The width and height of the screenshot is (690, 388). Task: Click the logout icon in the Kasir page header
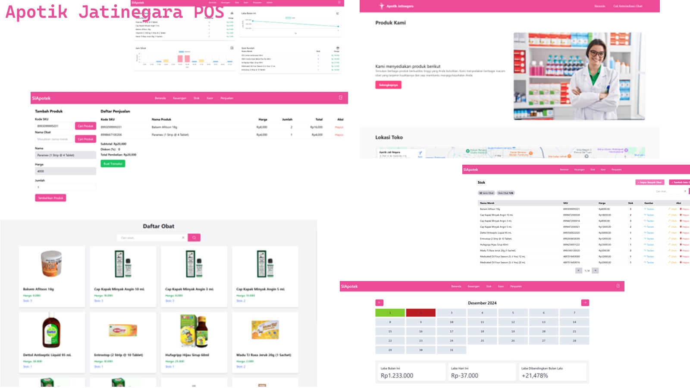340,98
